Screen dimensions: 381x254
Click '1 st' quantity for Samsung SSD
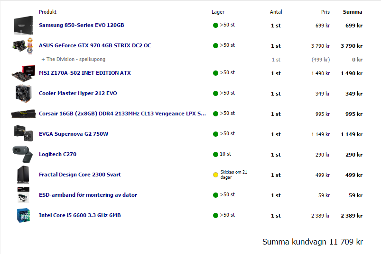(x=276, y=26)
